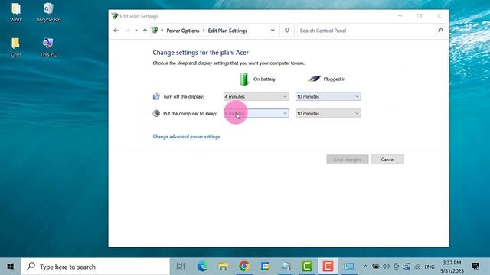This screenshot has height=275, width=490.
Task: Open the clock showing 3:37 PM
Action: (452, 267)
